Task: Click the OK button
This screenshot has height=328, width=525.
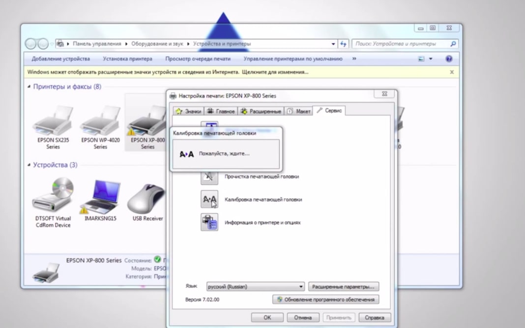Action: click(267, 318)
